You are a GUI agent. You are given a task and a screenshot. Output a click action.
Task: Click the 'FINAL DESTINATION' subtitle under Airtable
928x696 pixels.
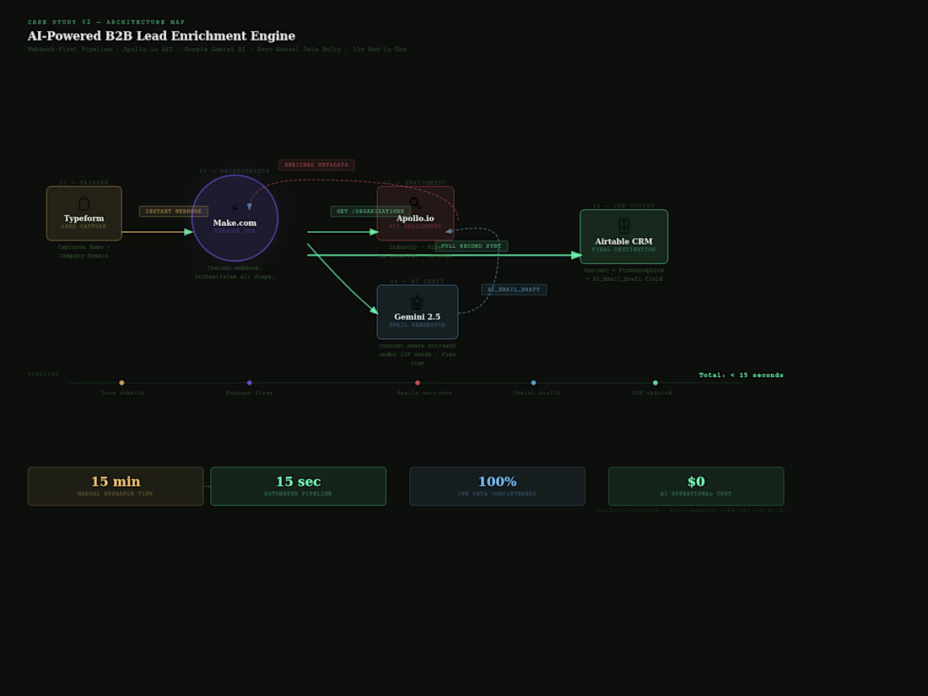623,250
